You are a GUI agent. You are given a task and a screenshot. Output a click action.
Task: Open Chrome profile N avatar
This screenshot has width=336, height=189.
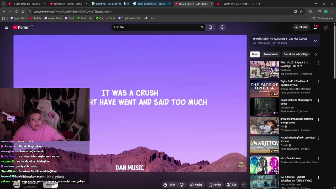(x=326, y=12)
